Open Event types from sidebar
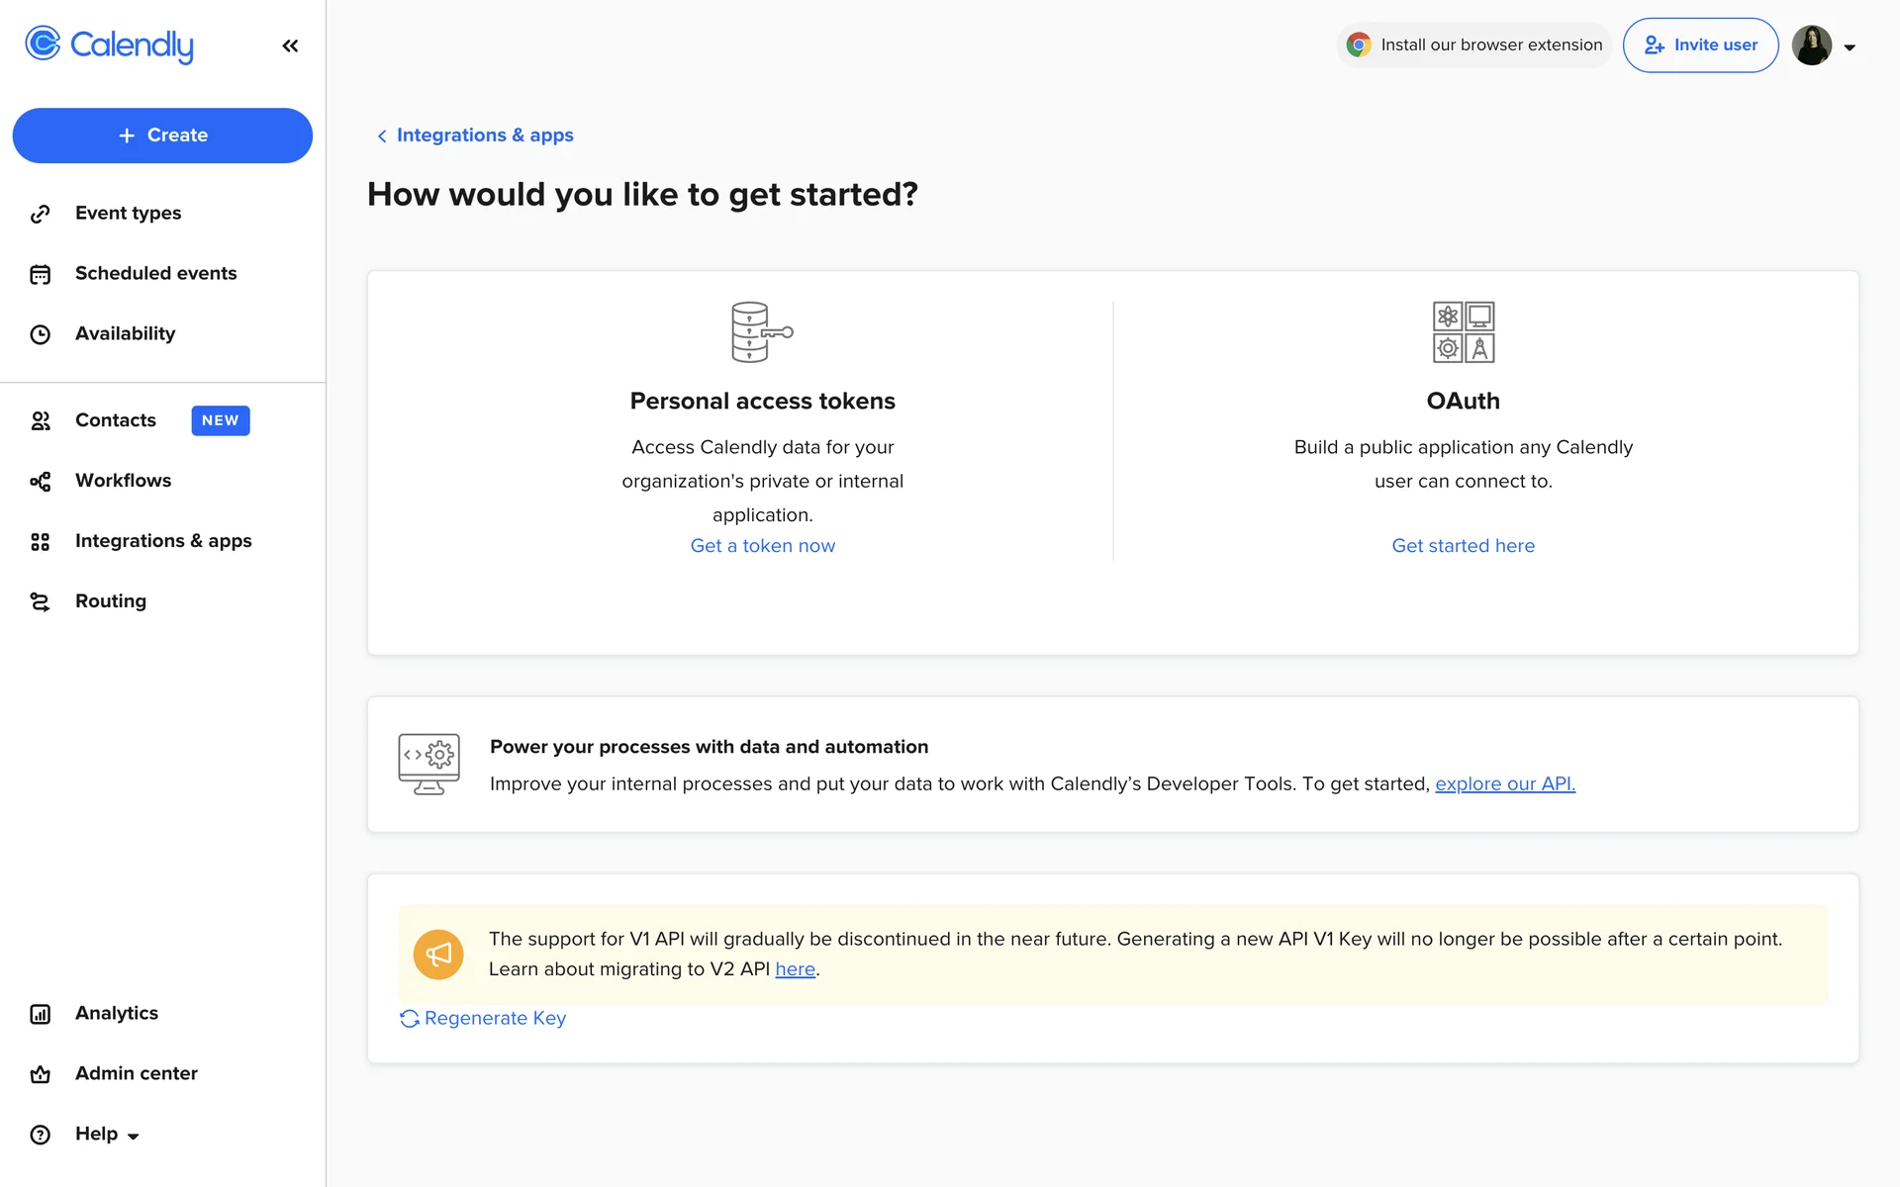The width and height of the screenshot is (1900, 1187). (x=128, y=214)
